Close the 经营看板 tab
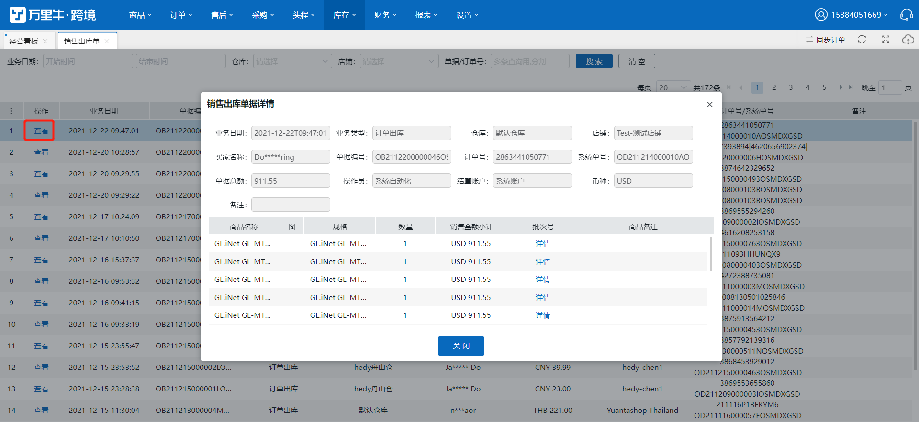This screenshot has width=919, height=422. pos(45,42)
